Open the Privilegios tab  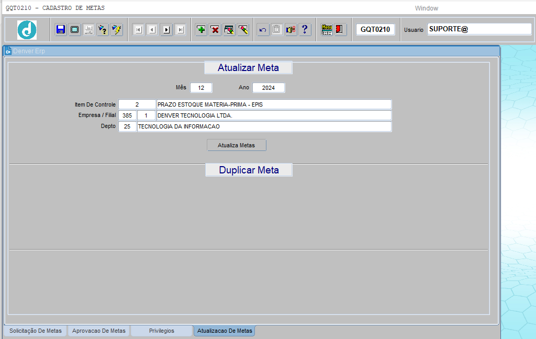161,331
